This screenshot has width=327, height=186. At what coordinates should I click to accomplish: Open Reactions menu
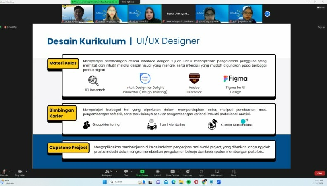[188, 173]
